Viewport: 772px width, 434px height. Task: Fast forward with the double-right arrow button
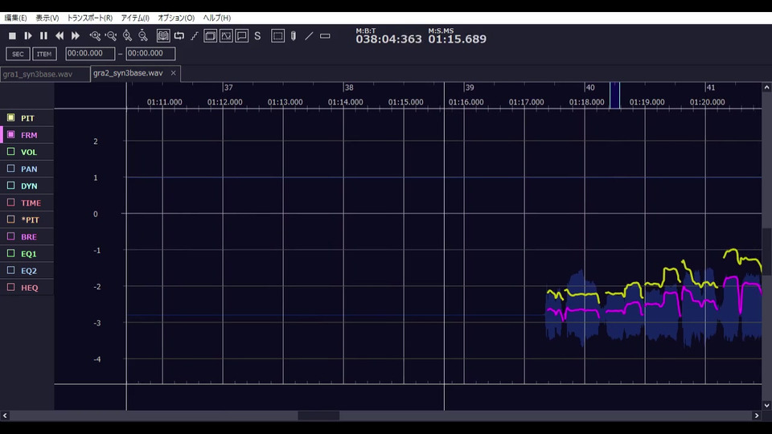click(x=76, y=36)
